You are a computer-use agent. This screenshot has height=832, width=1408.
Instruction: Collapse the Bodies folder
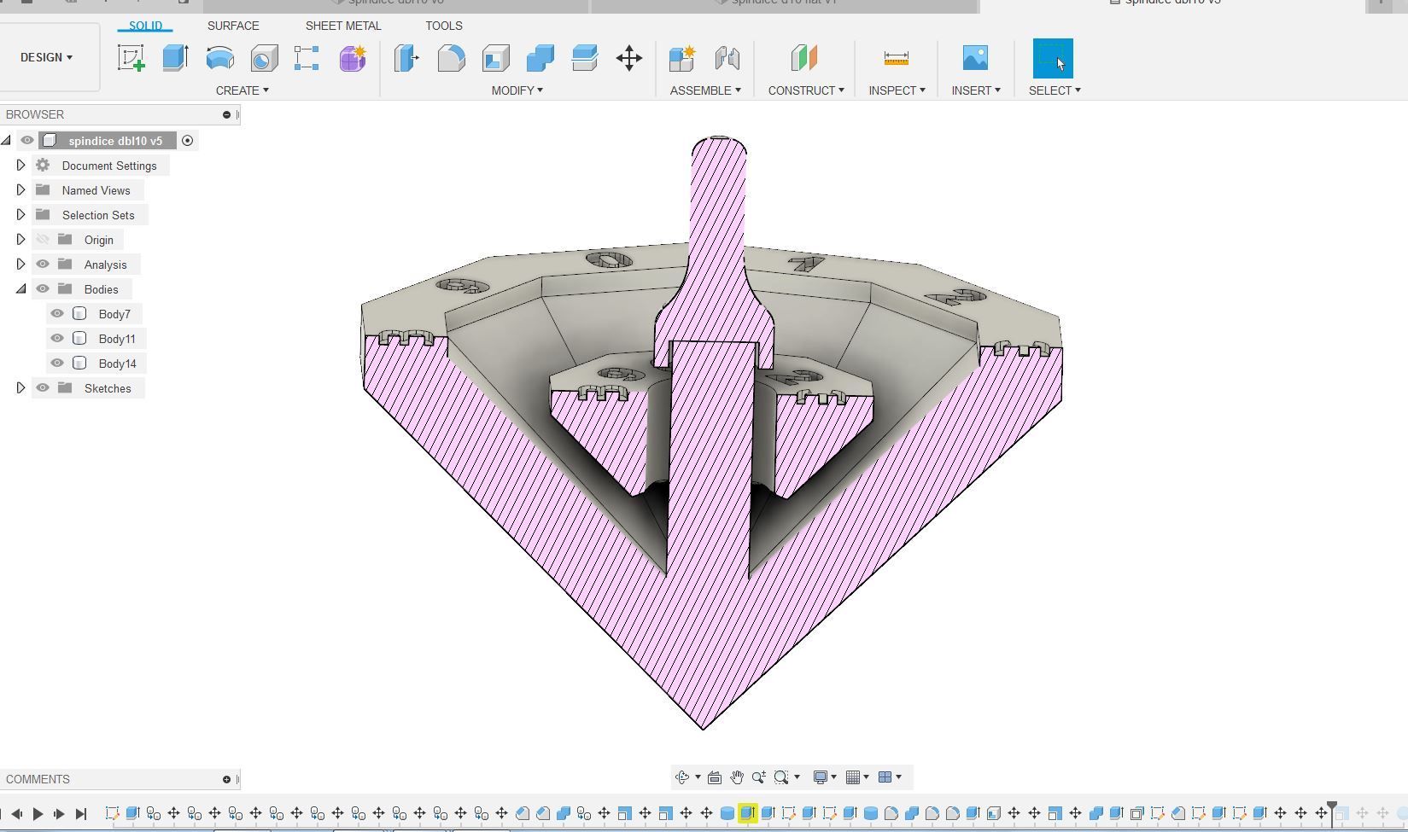21,289
